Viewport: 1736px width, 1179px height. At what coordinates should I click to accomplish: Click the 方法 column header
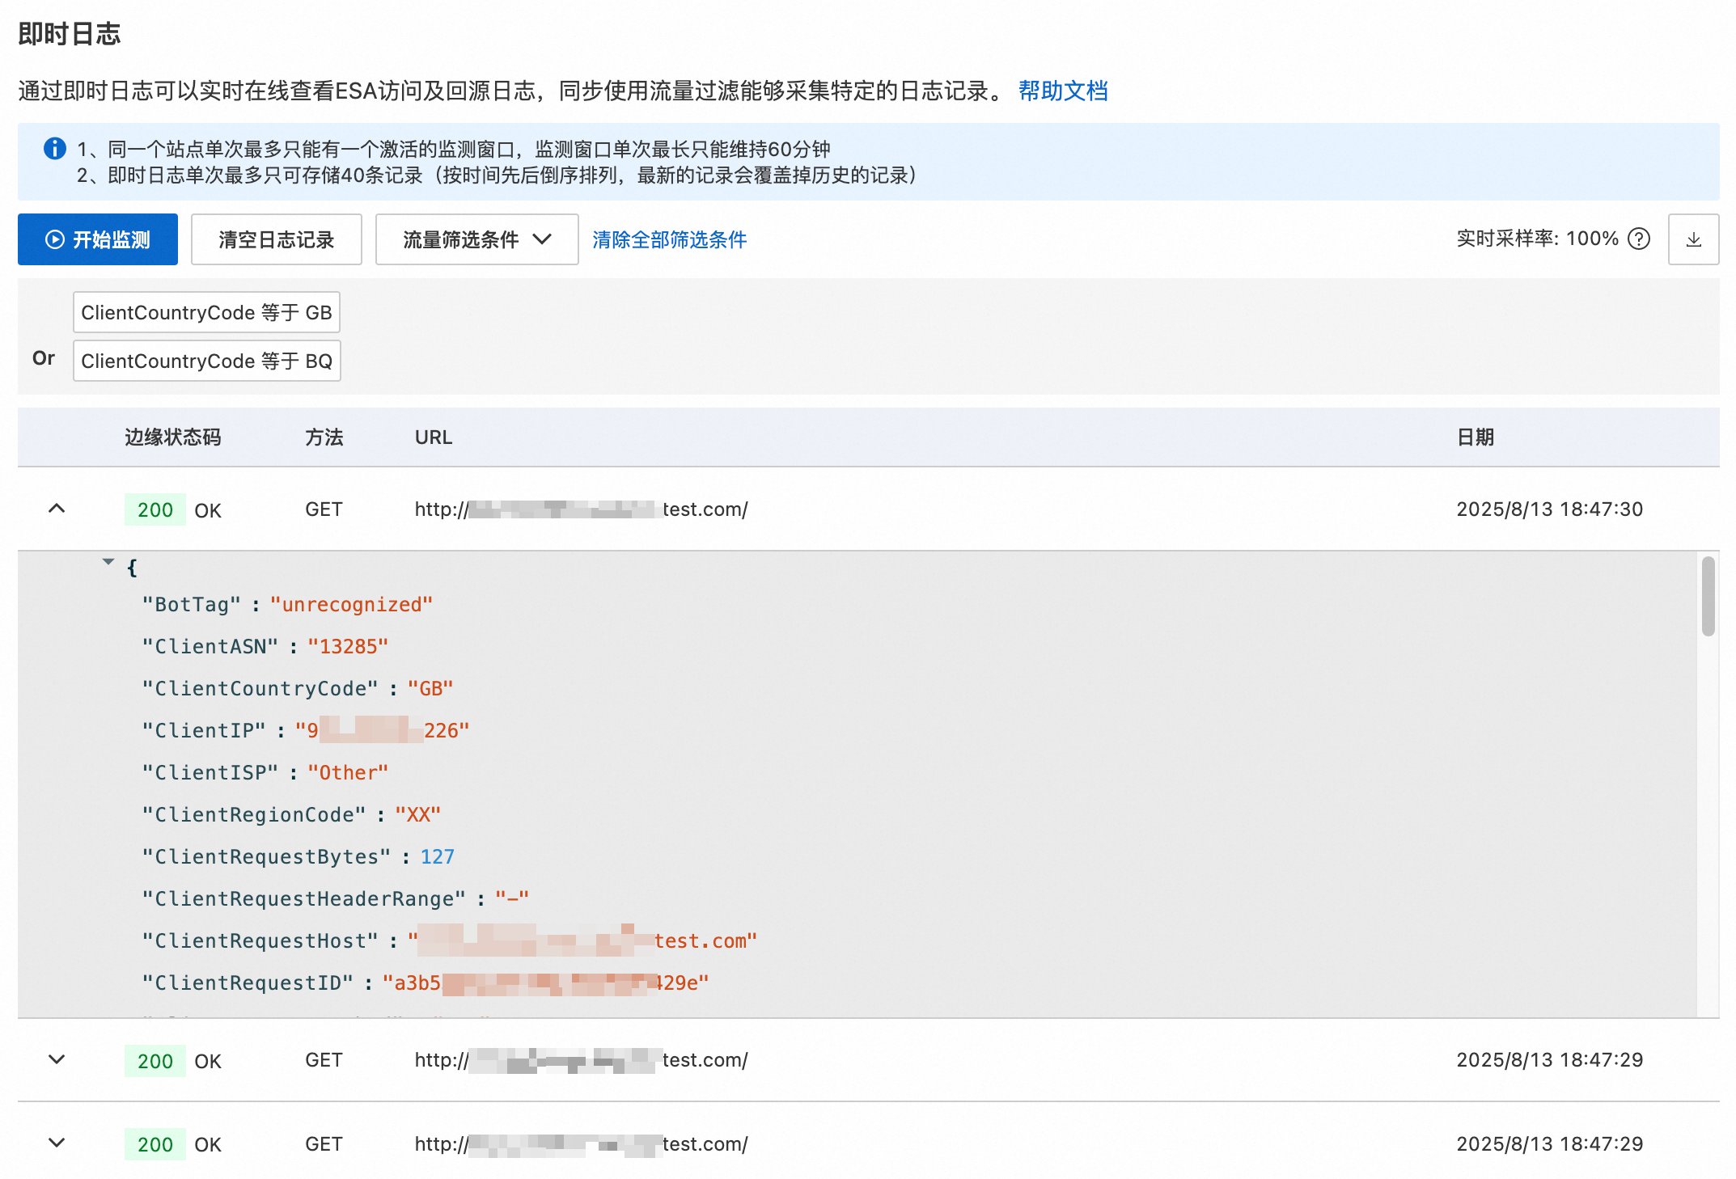point(324,437)
